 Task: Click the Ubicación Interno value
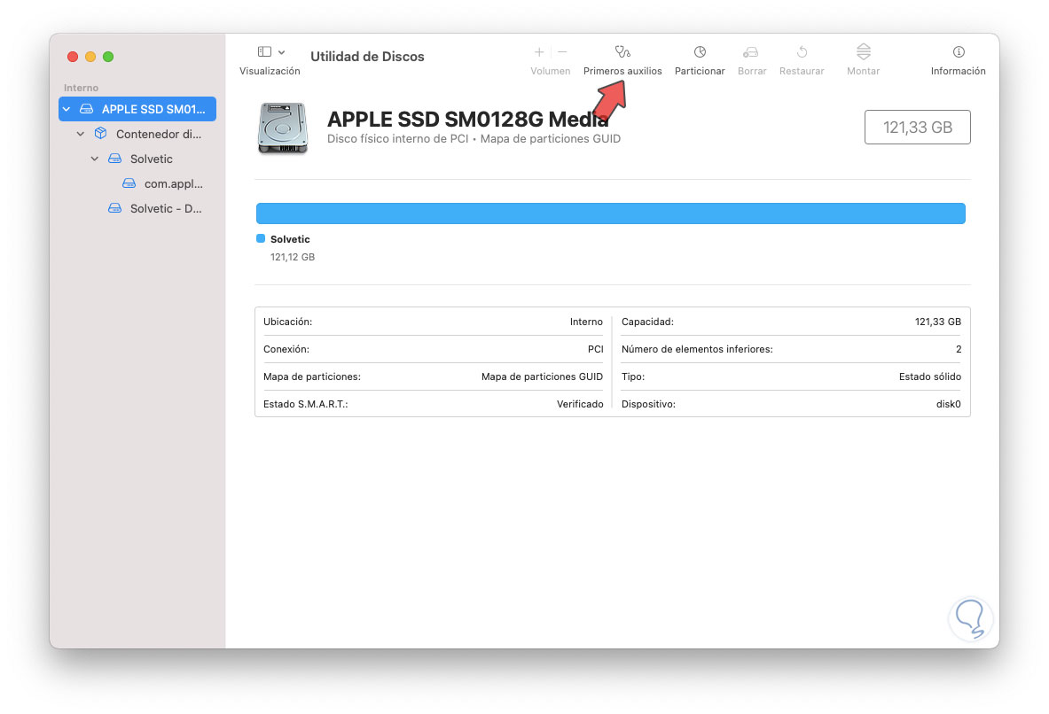pyautogui.click(x=586, y=322)
